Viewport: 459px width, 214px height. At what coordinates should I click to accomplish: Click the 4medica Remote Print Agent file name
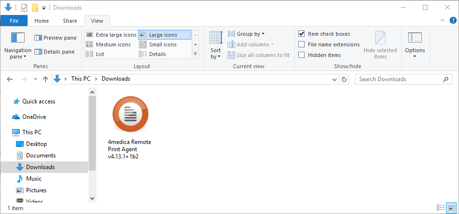129,149
